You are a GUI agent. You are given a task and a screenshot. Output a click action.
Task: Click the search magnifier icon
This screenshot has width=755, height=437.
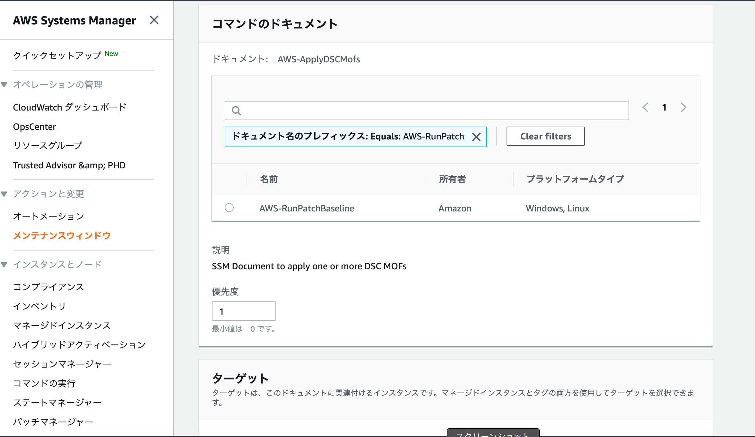[236, 111]
